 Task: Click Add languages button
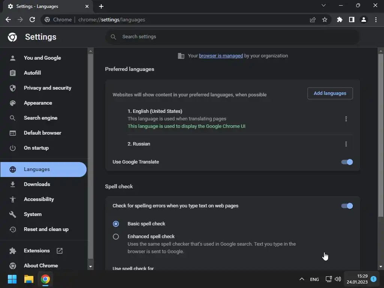[330, 93]
